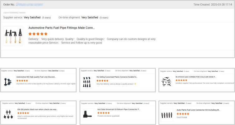Select the 'easy to communication and understand' review

45,117
